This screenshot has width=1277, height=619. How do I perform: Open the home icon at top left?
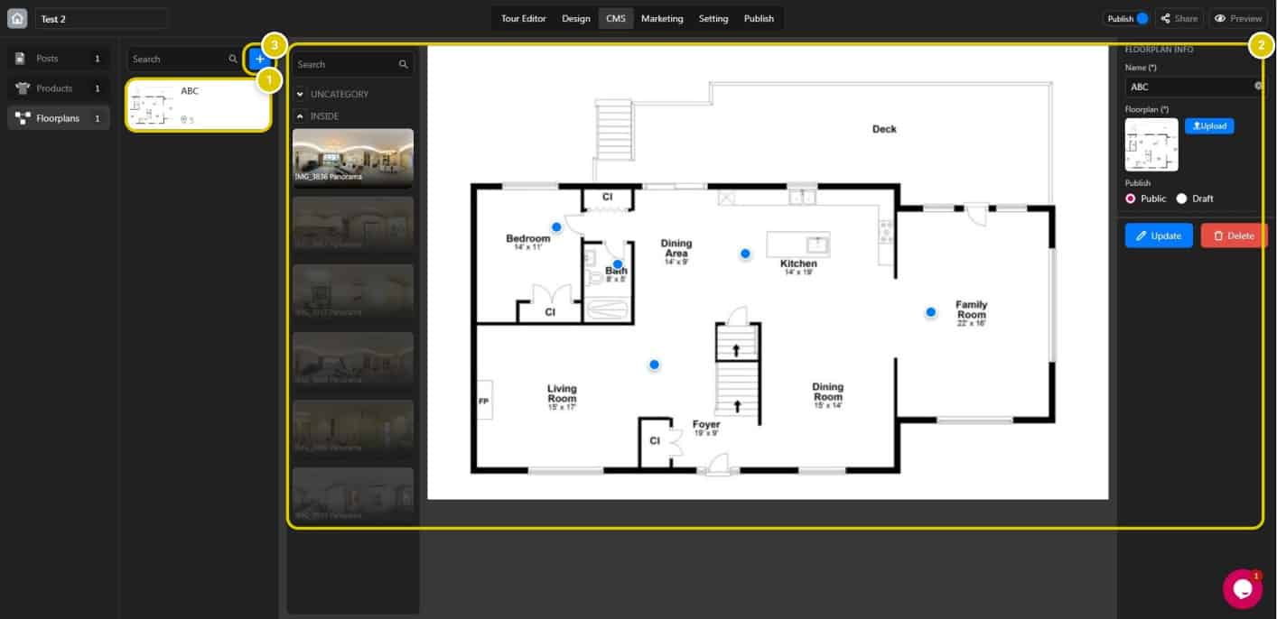(16, 18)
